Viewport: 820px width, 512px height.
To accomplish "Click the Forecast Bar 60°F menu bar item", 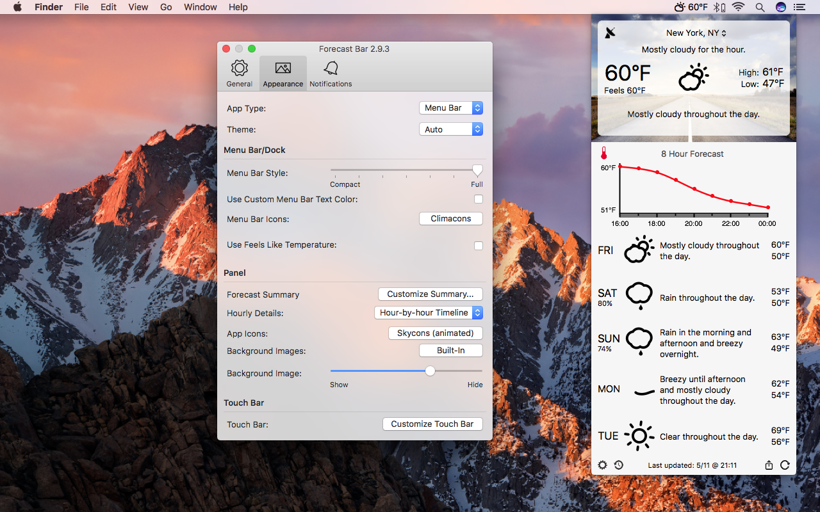I will (x=691, y=7).
